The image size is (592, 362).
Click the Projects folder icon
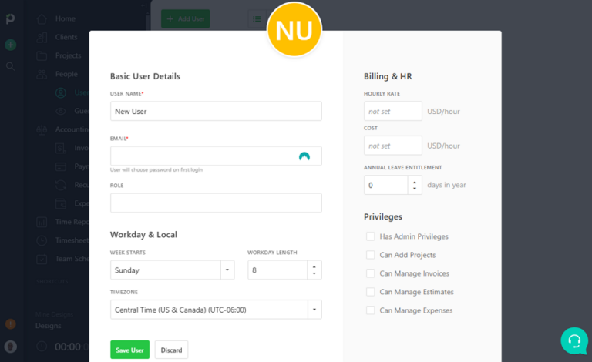pos(42,55)
